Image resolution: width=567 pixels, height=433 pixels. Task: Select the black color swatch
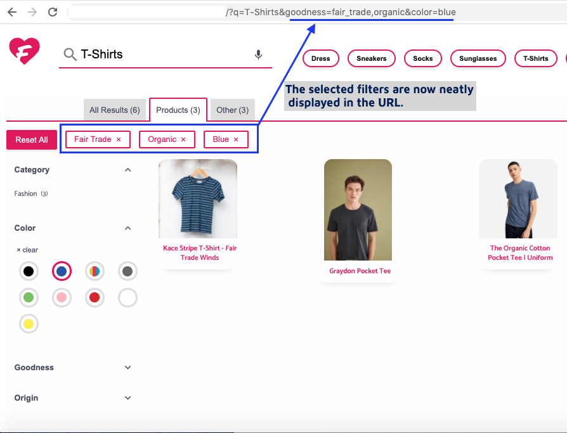29,271
